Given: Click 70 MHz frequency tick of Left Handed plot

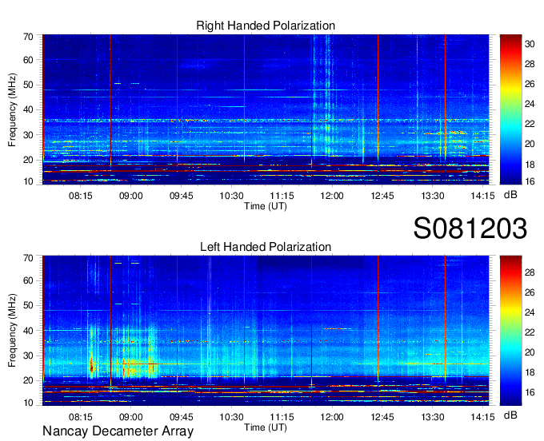Looking at the screenshot, I should [28, 258].
